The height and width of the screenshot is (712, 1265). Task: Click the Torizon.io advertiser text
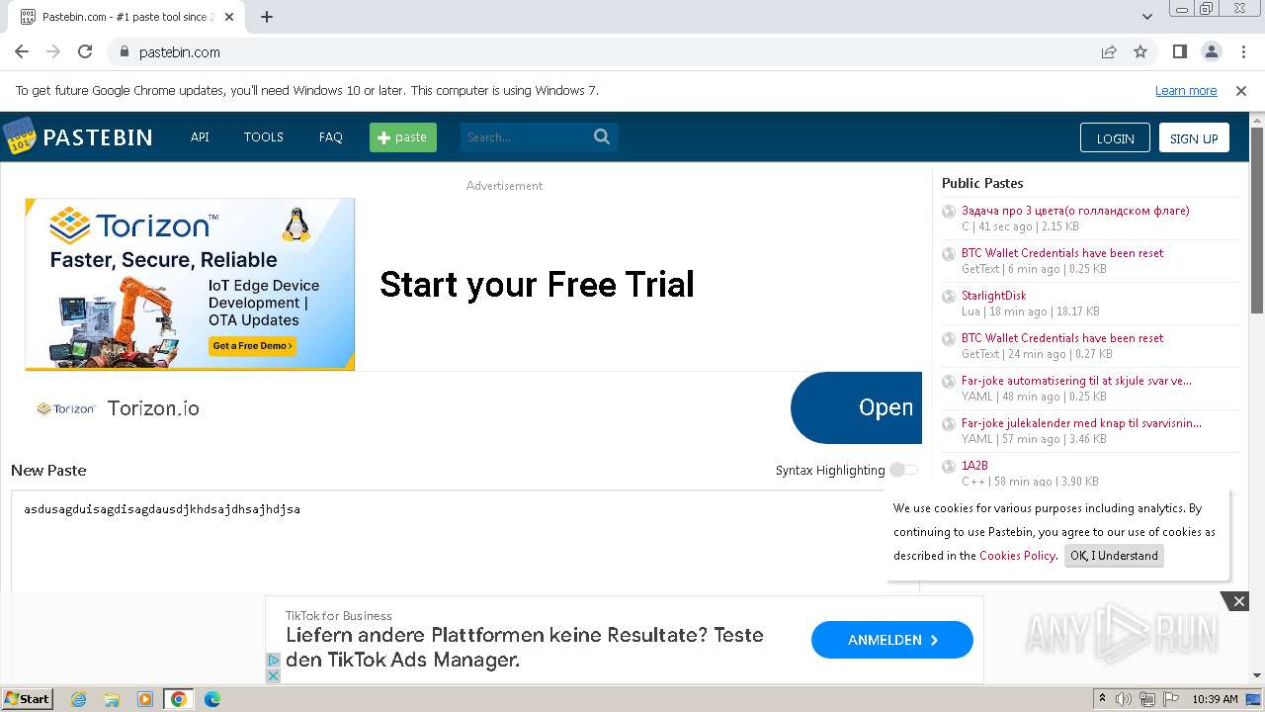pyautogui.click(x=153, y=408)
